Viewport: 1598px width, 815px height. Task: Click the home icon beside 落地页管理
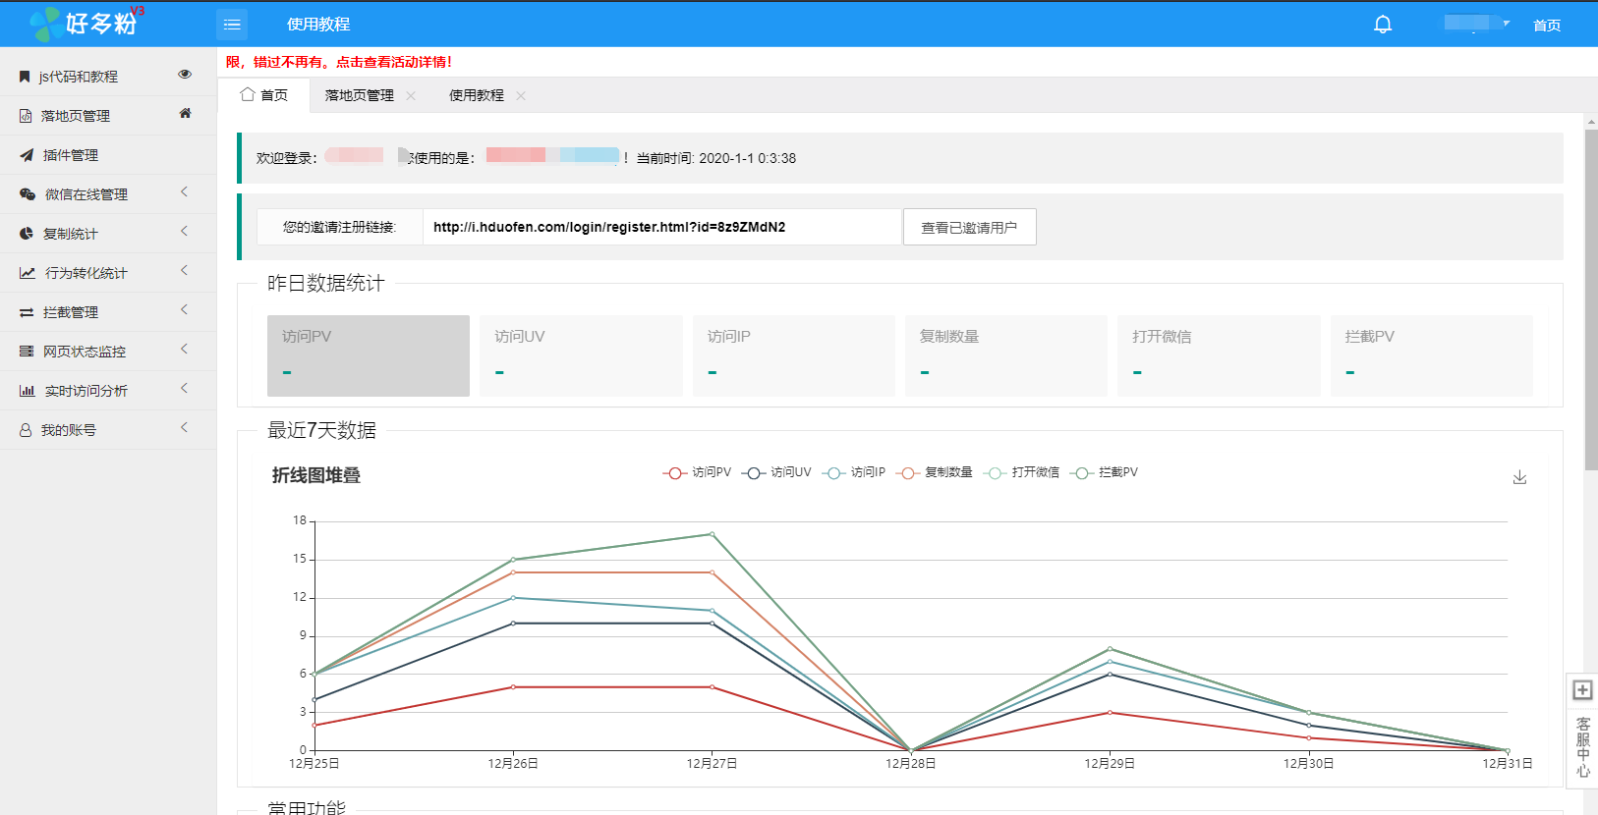click(x=185, y=114)
